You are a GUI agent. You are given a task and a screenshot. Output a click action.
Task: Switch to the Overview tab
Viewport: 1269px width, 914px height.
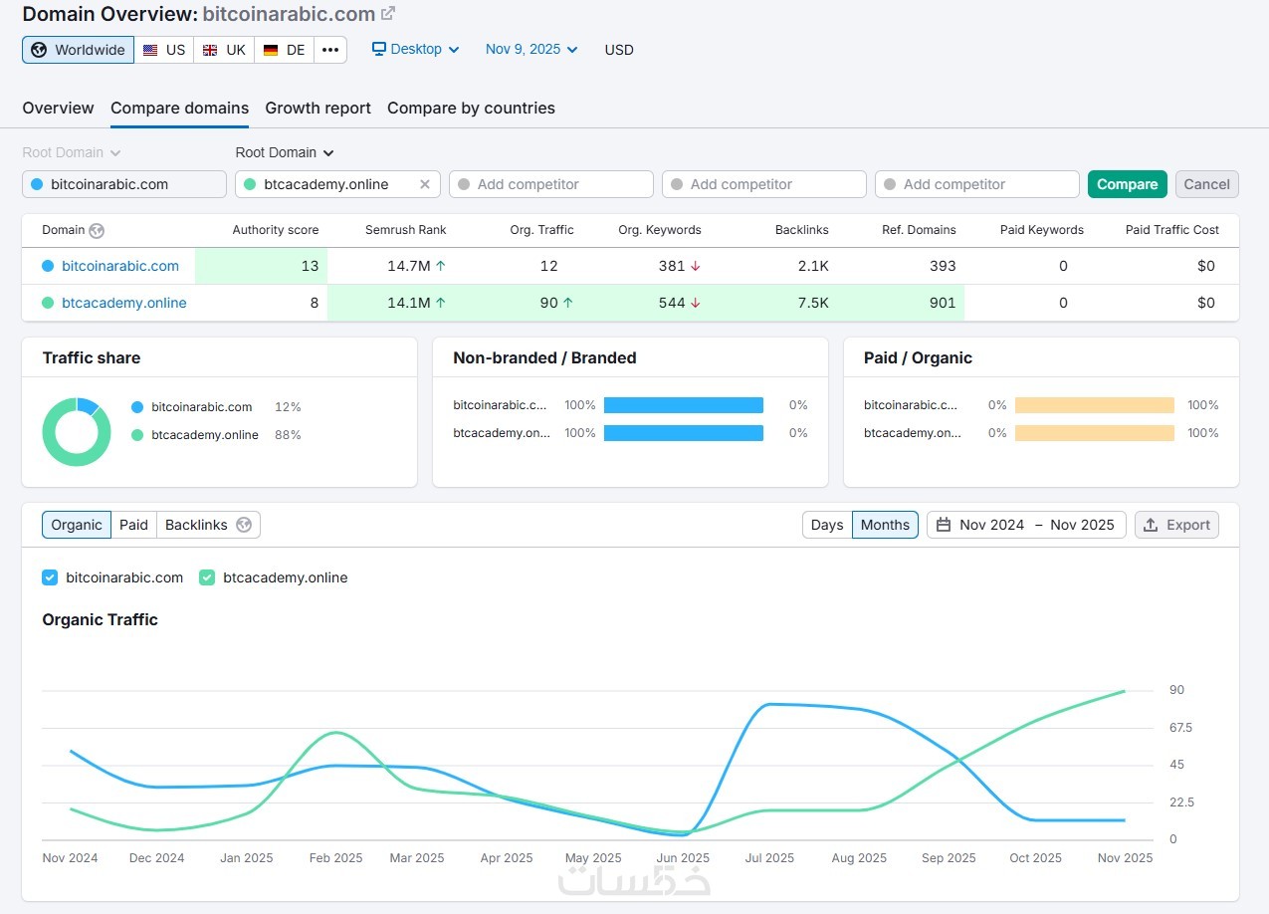pyautogui.click(x=58, y=108)
